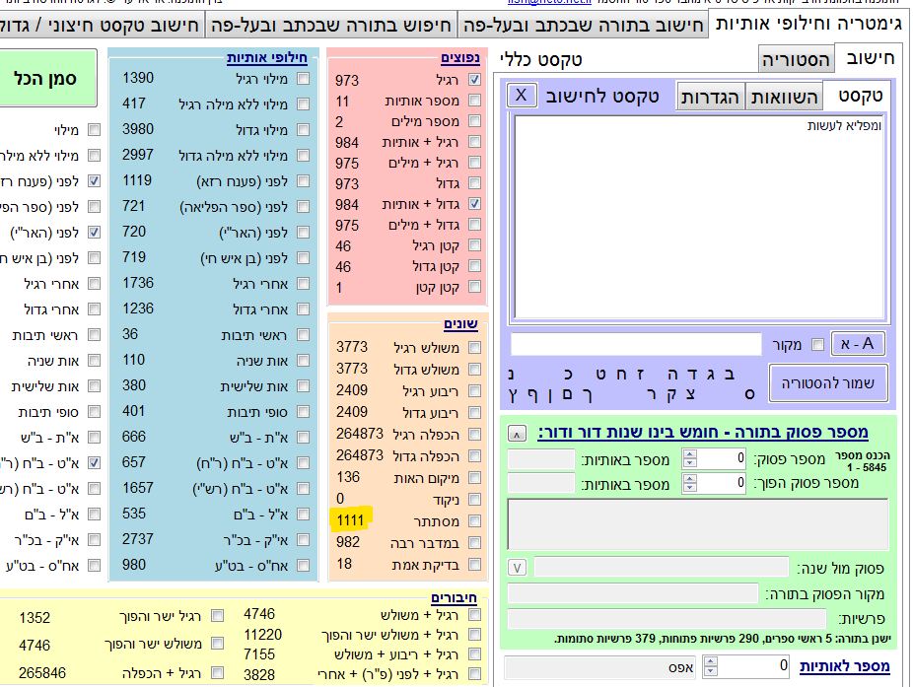Click inside the text box containing ומפליא לעשות
Screen dimensions: 913x687
click(698, 217)
